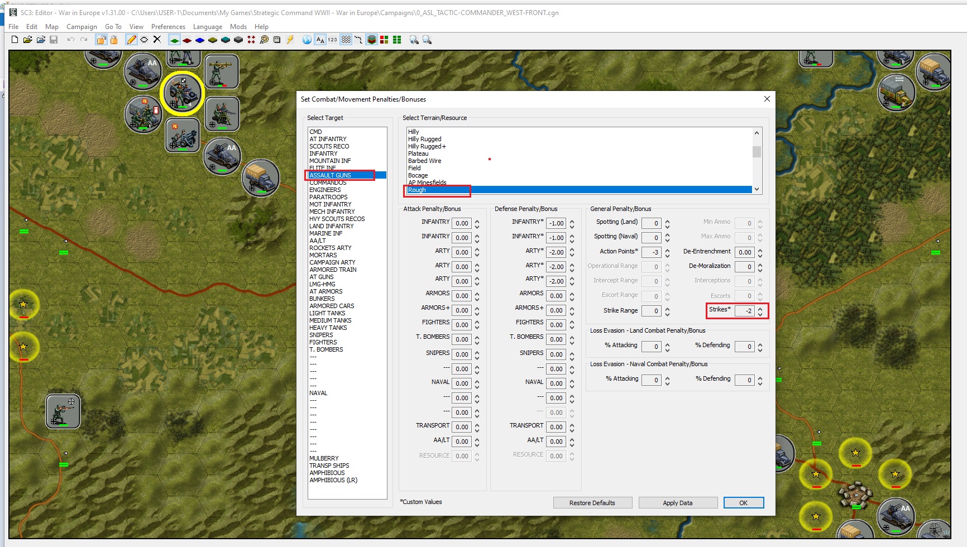The width and height of the screenshot is (967, 547).
Task: Click the zoom out magnifier icon
Action: tap(427, 40)
